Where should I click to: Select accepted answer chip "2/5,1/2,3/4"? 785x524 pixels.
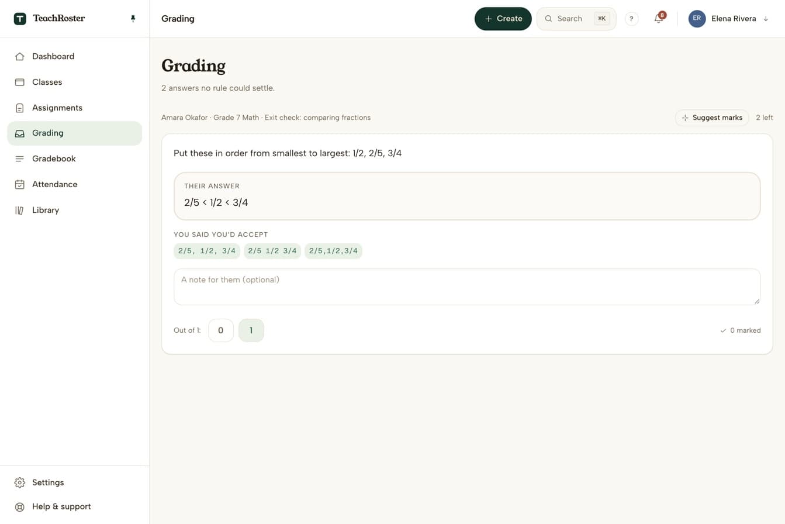[x=333, y=251]
